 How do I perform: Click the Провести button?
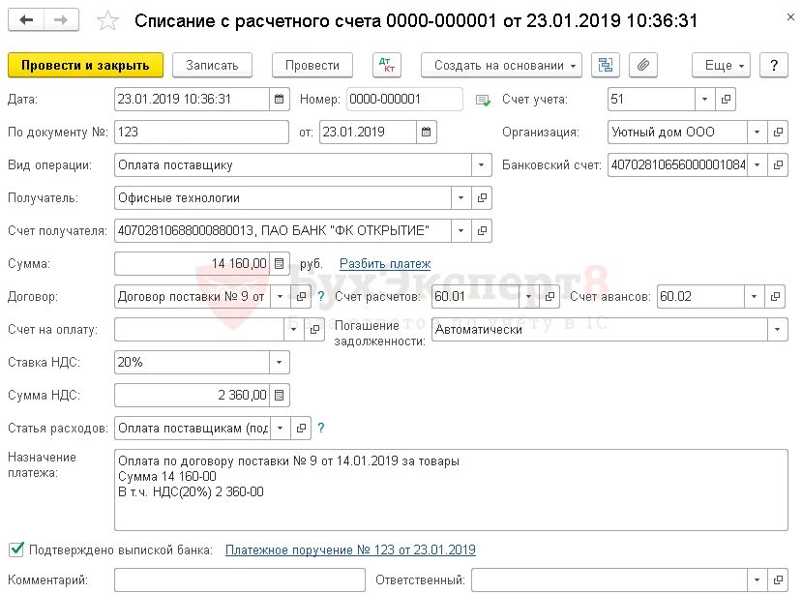tap(312, 65)
